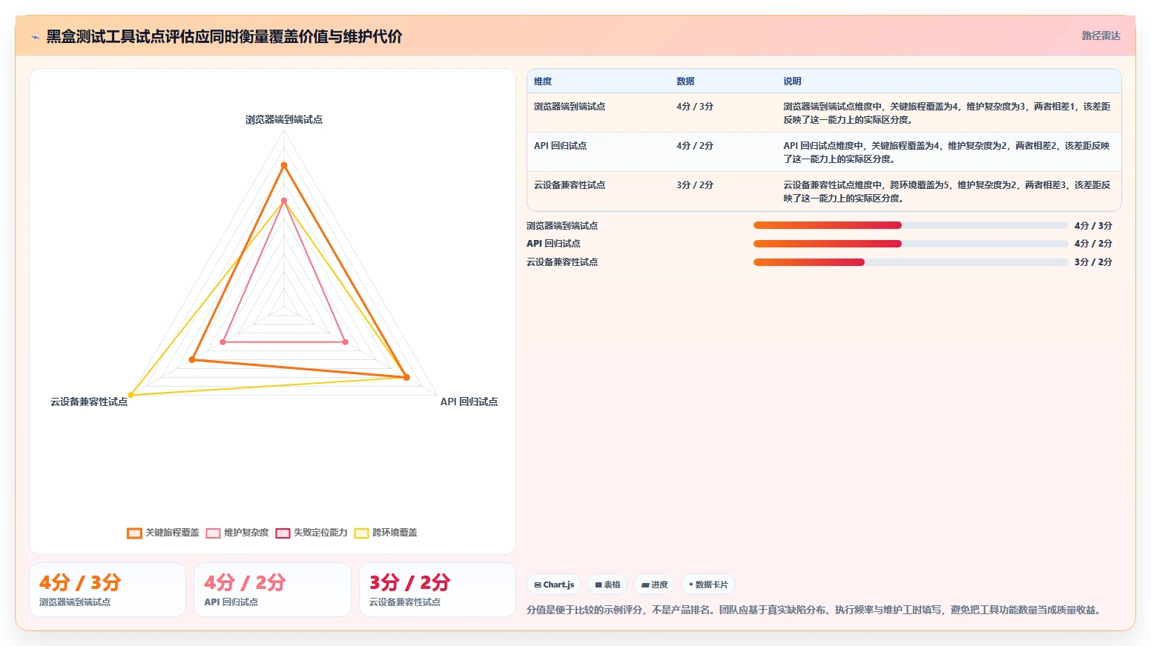
Task: Toggle the 失败定位能力 legend item
Action: [x=311, y=533]
